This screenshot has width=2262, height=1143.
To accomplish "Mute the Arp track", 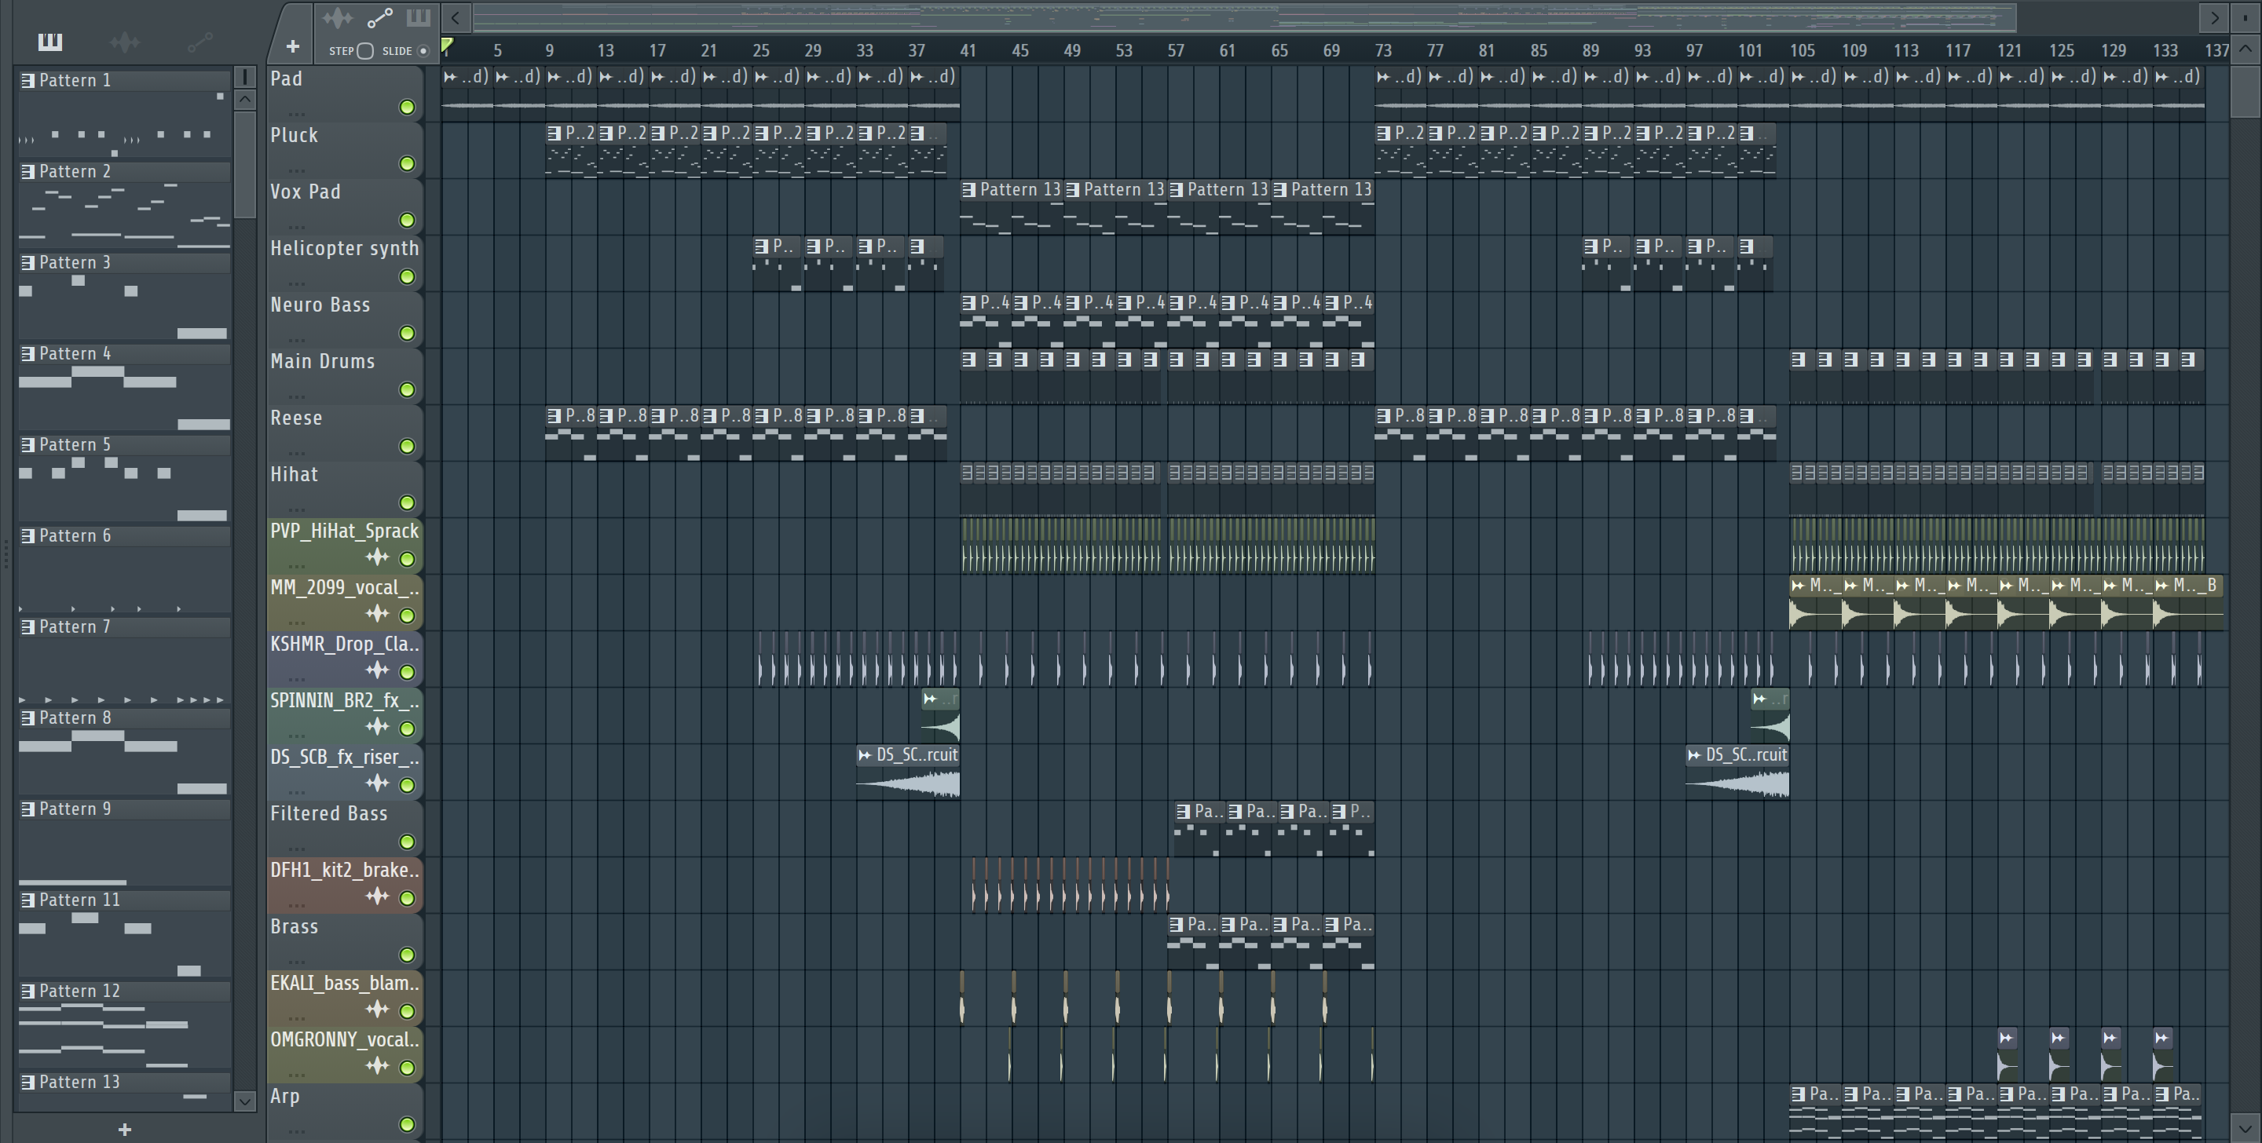I will click(407, 1125).
